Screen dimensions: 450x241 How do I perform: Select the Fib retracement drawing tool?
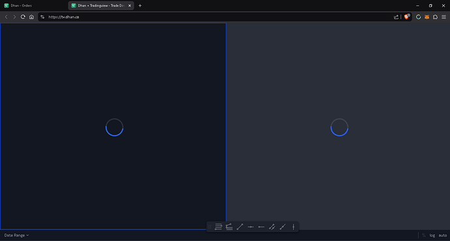(218, 227)
